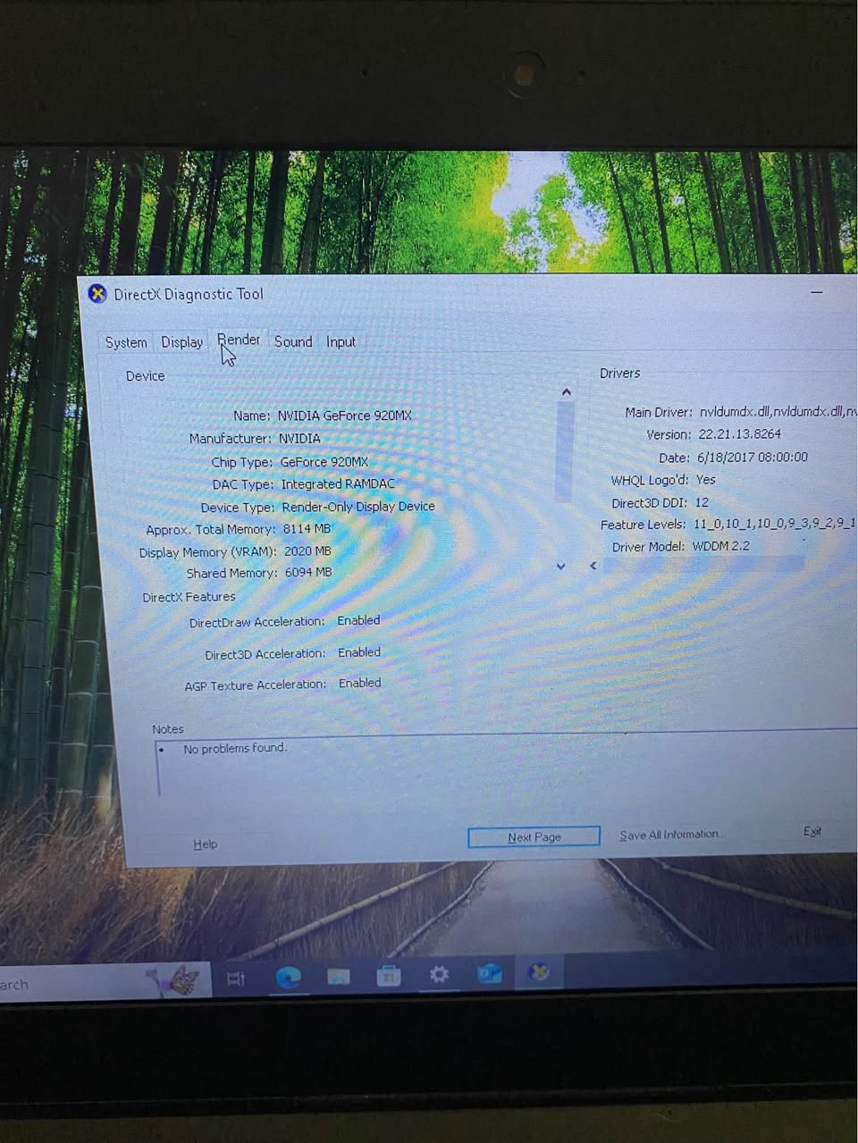This screenshot has height=1143, width=858.
Task: Click VRAM value '2020 MB'
Action: [307, 551]
